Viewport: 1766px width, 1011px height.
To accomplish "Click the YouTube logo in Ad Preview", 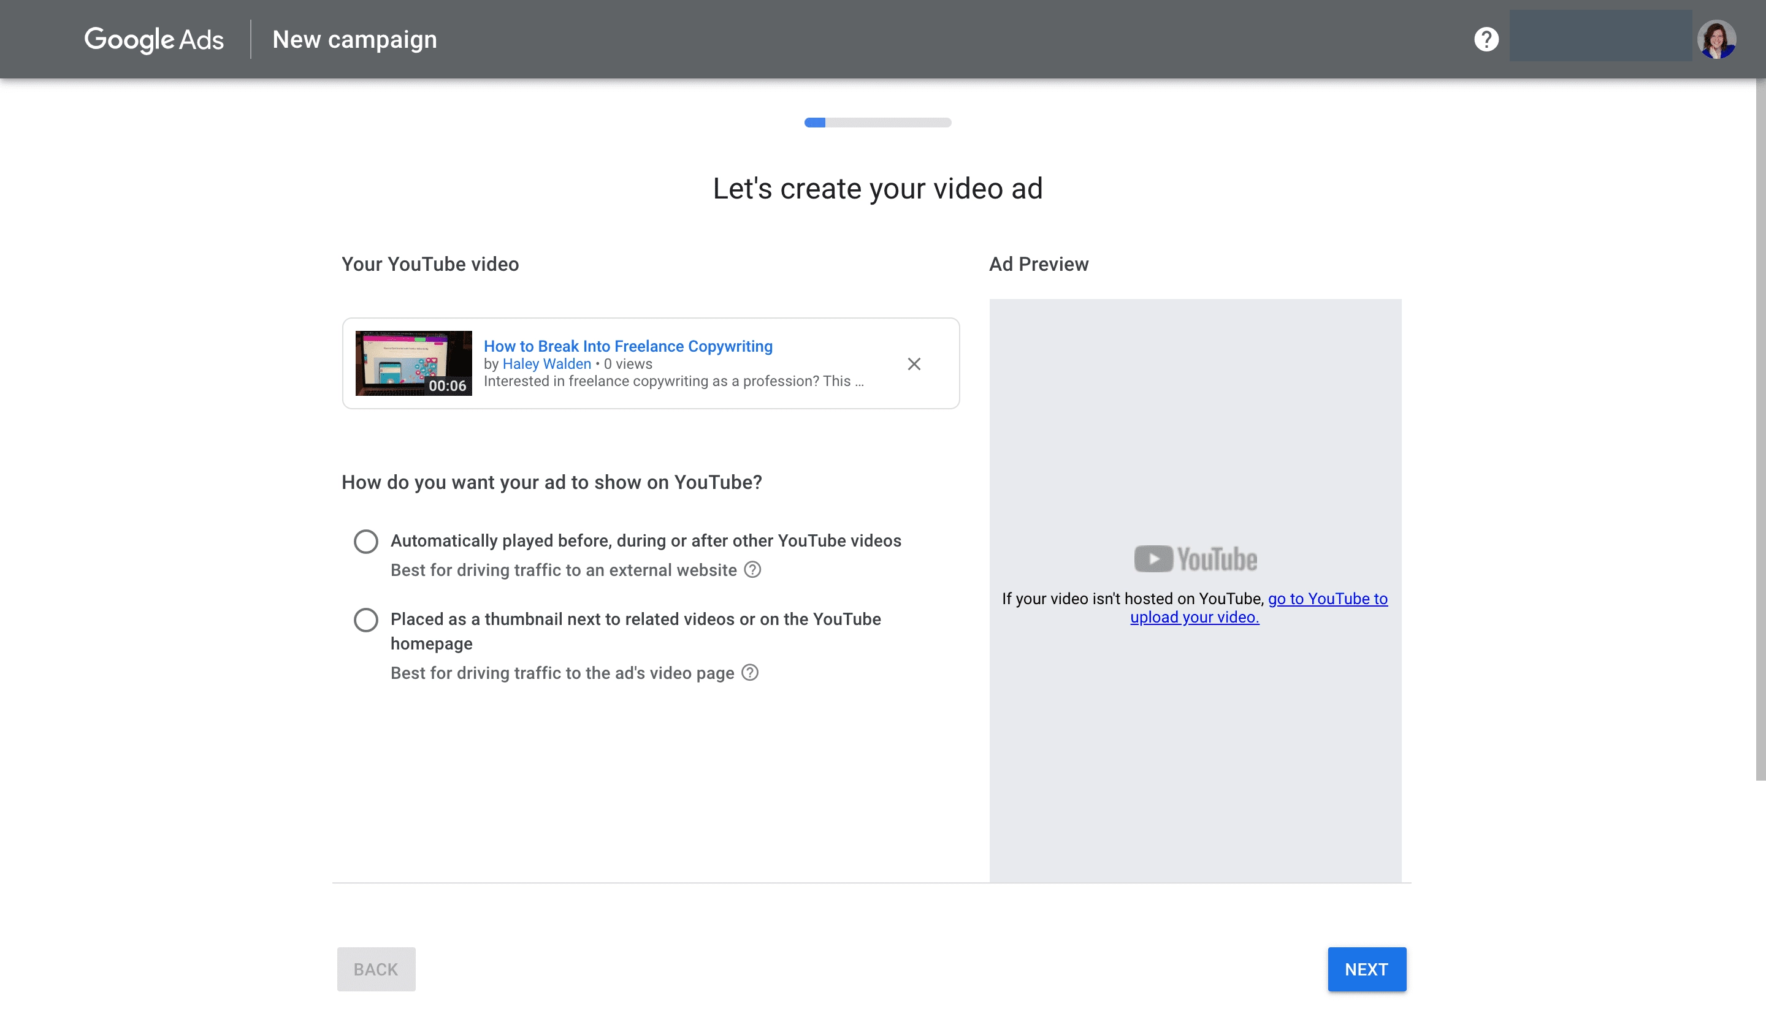I will click(x=1195, y=558).
